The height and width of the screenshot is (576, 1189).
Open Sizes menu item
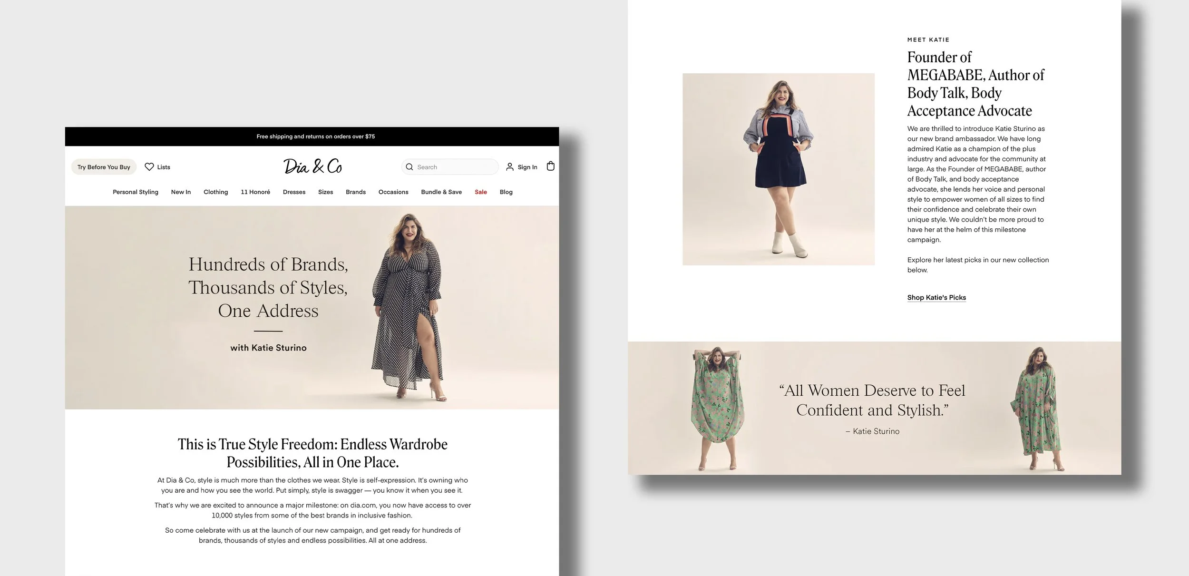pos(325,192)
